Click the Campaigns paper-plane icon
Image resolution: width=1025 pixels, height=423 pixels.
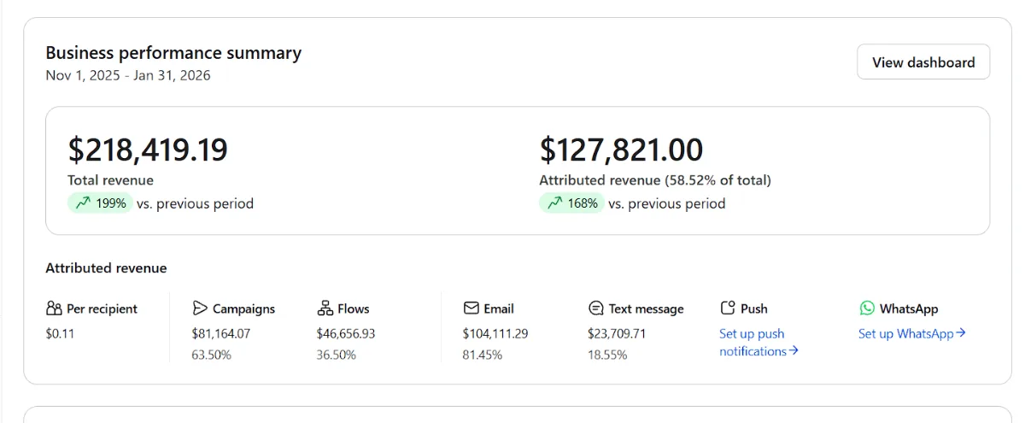click(x=200, y=308)
